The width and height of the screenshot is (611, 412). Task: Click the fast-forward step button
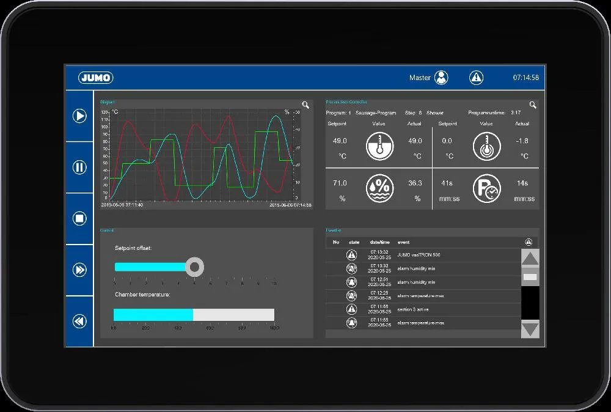79,270
